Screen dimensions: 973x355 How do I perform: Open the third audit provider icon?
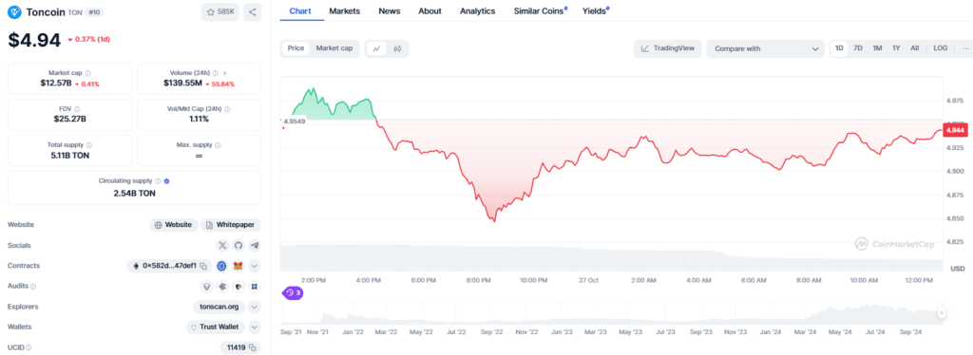238,287
